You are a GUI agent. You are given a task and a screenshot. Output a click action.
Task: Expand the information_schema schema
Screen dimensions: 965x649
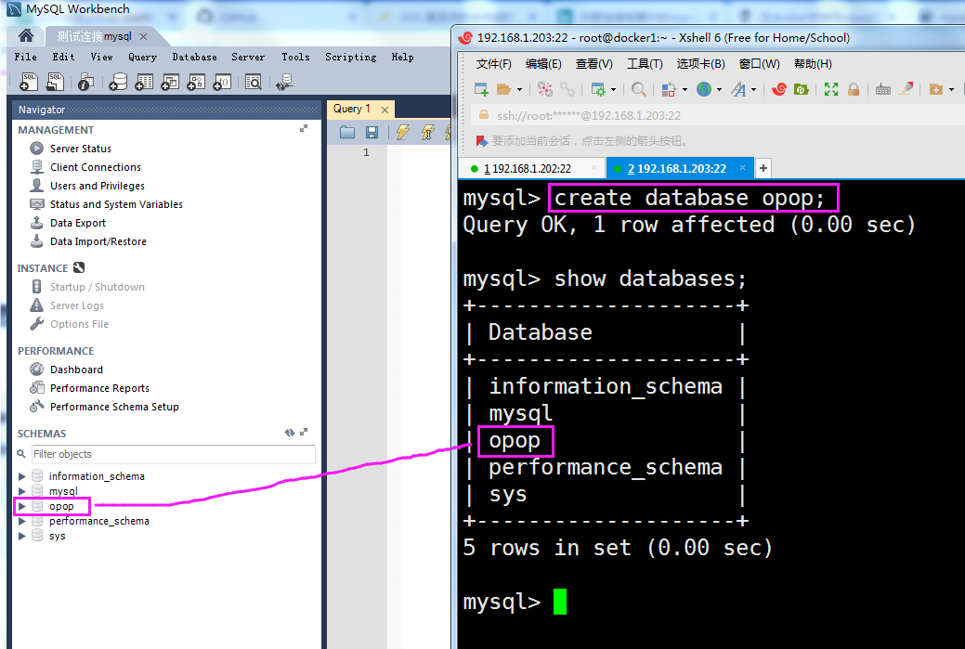pyautogui.click(x=21, y=476)
